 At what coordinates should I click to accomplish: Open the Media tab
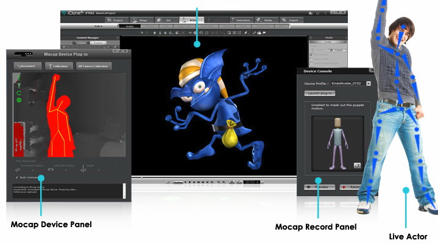tap(267, 20)
